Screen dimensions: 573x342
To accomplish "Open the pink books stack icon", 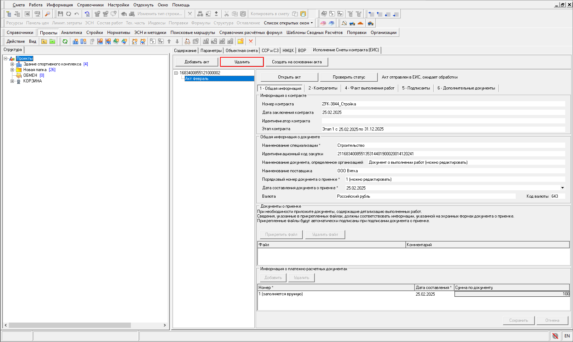I will pyautogui.click(x=323, y=23).
